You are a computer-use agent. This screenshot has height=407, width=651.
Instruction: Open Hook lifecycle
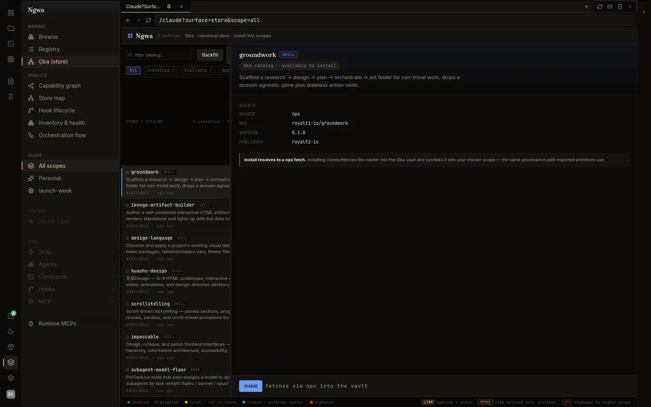[70, 111]
